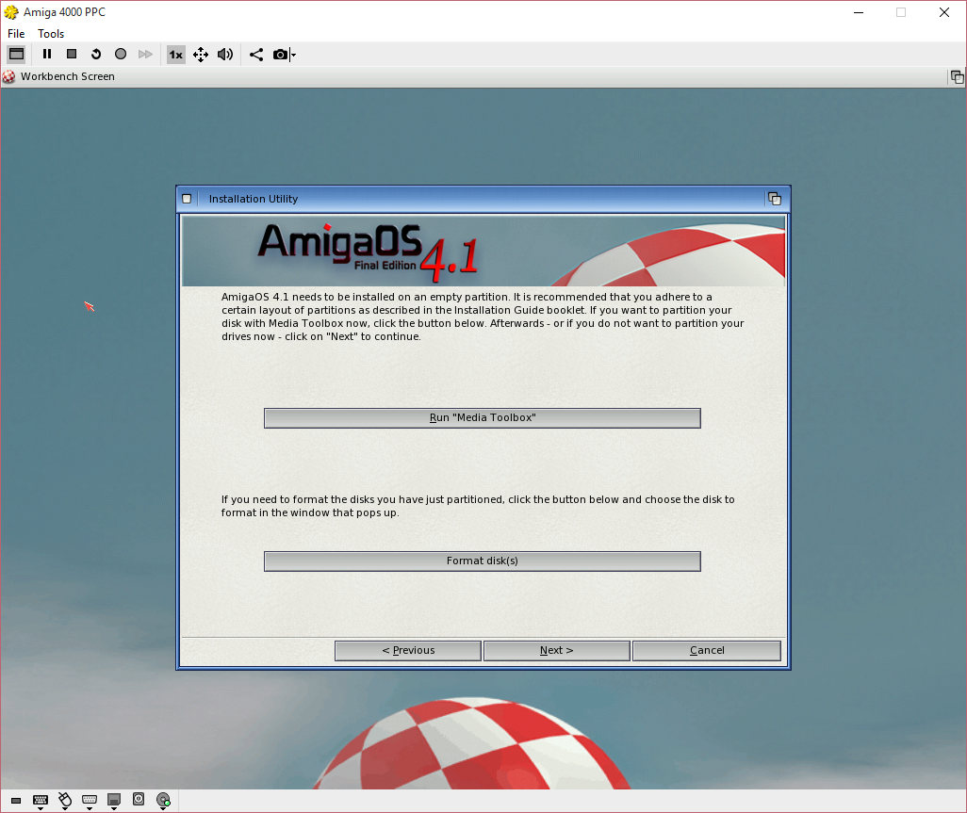Open the serial port status icon
The height and width of the screenshot is (813, 967).
90,801
